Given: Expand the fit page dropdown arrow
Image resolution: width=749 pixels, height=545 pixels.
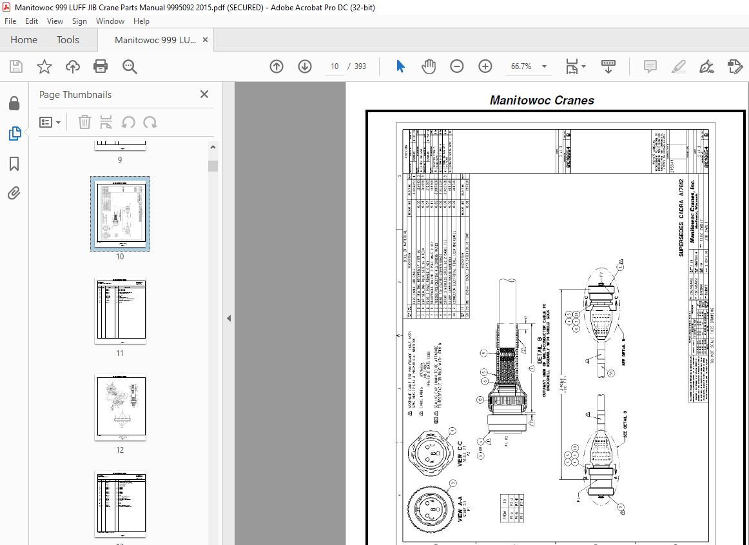Looking at the screenshot, I should click(x=584, y=66).
